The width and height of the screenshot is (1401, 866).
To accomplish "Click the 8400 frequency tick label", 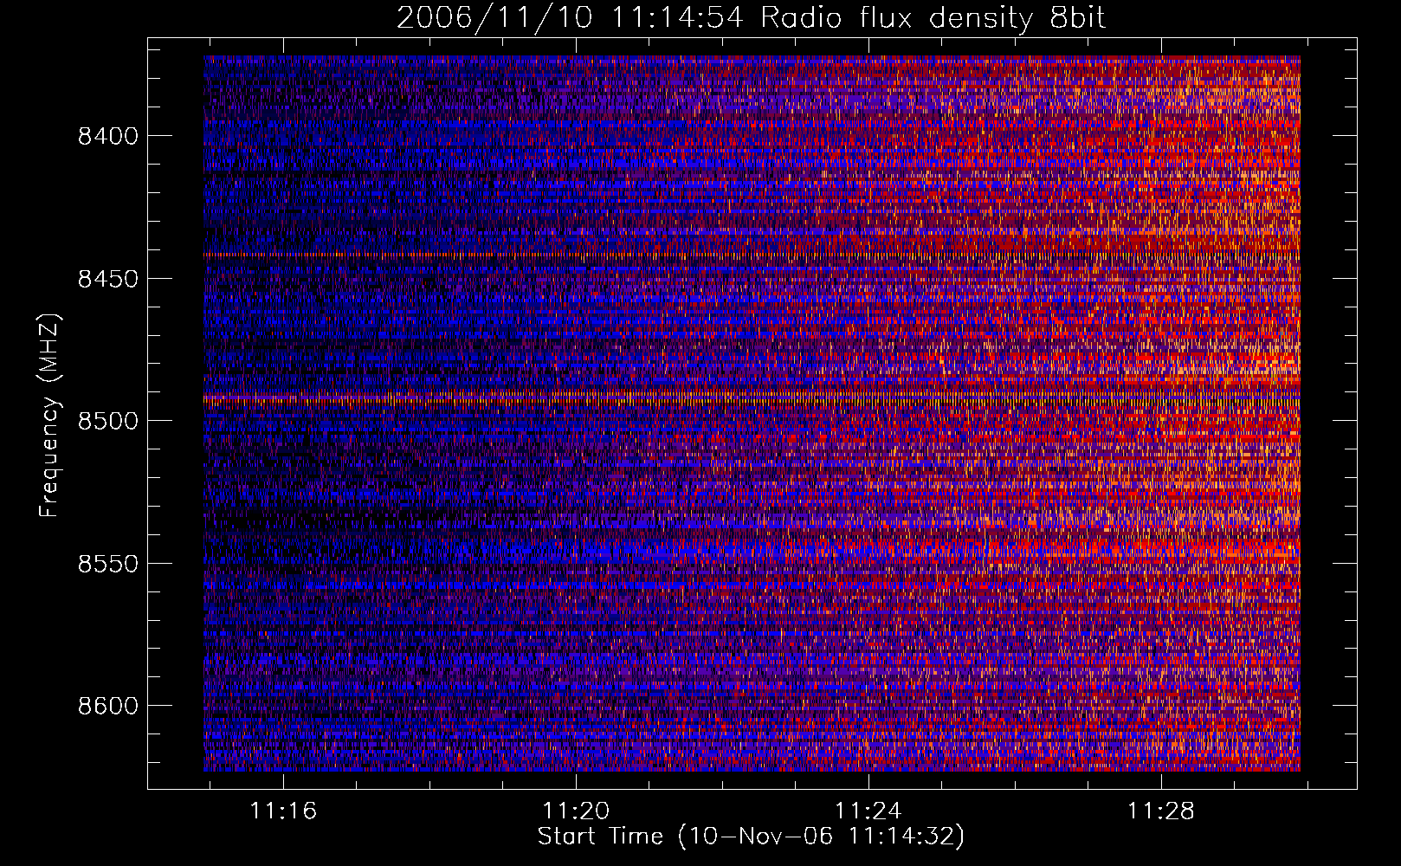I will click(108, 136).
